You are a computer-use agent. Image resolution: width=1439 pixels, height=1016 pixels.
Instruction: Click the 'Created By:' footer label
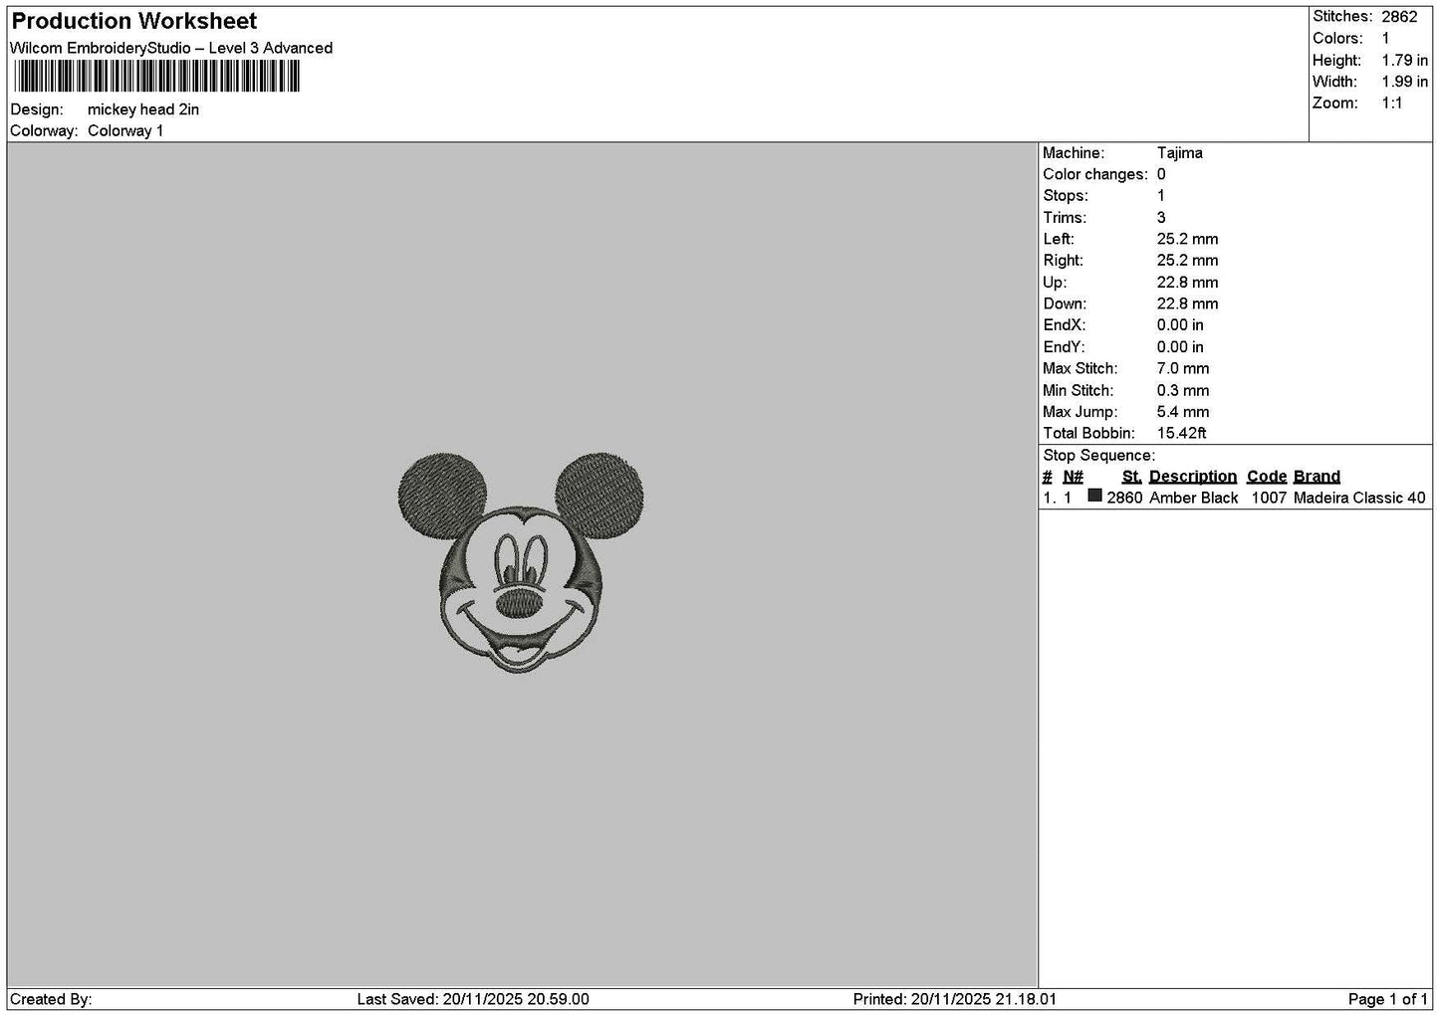(x=51, y=1000)
